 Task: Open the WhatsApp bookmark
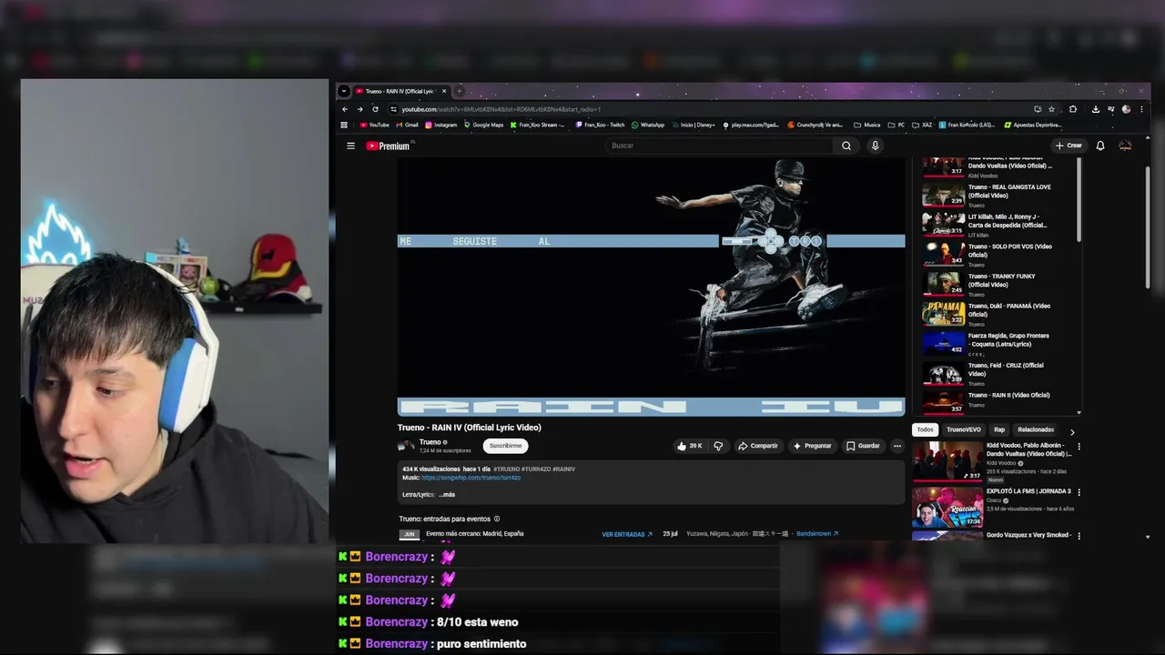click(x=647, y=125)
